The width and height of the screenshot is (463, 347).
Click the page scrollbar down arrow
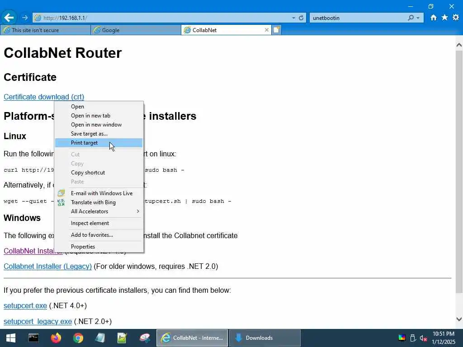tap(459, 319)
